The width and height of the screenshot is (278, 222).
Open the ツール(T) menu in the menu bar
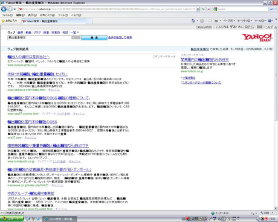pyautogui.click(x=63, y=15)
